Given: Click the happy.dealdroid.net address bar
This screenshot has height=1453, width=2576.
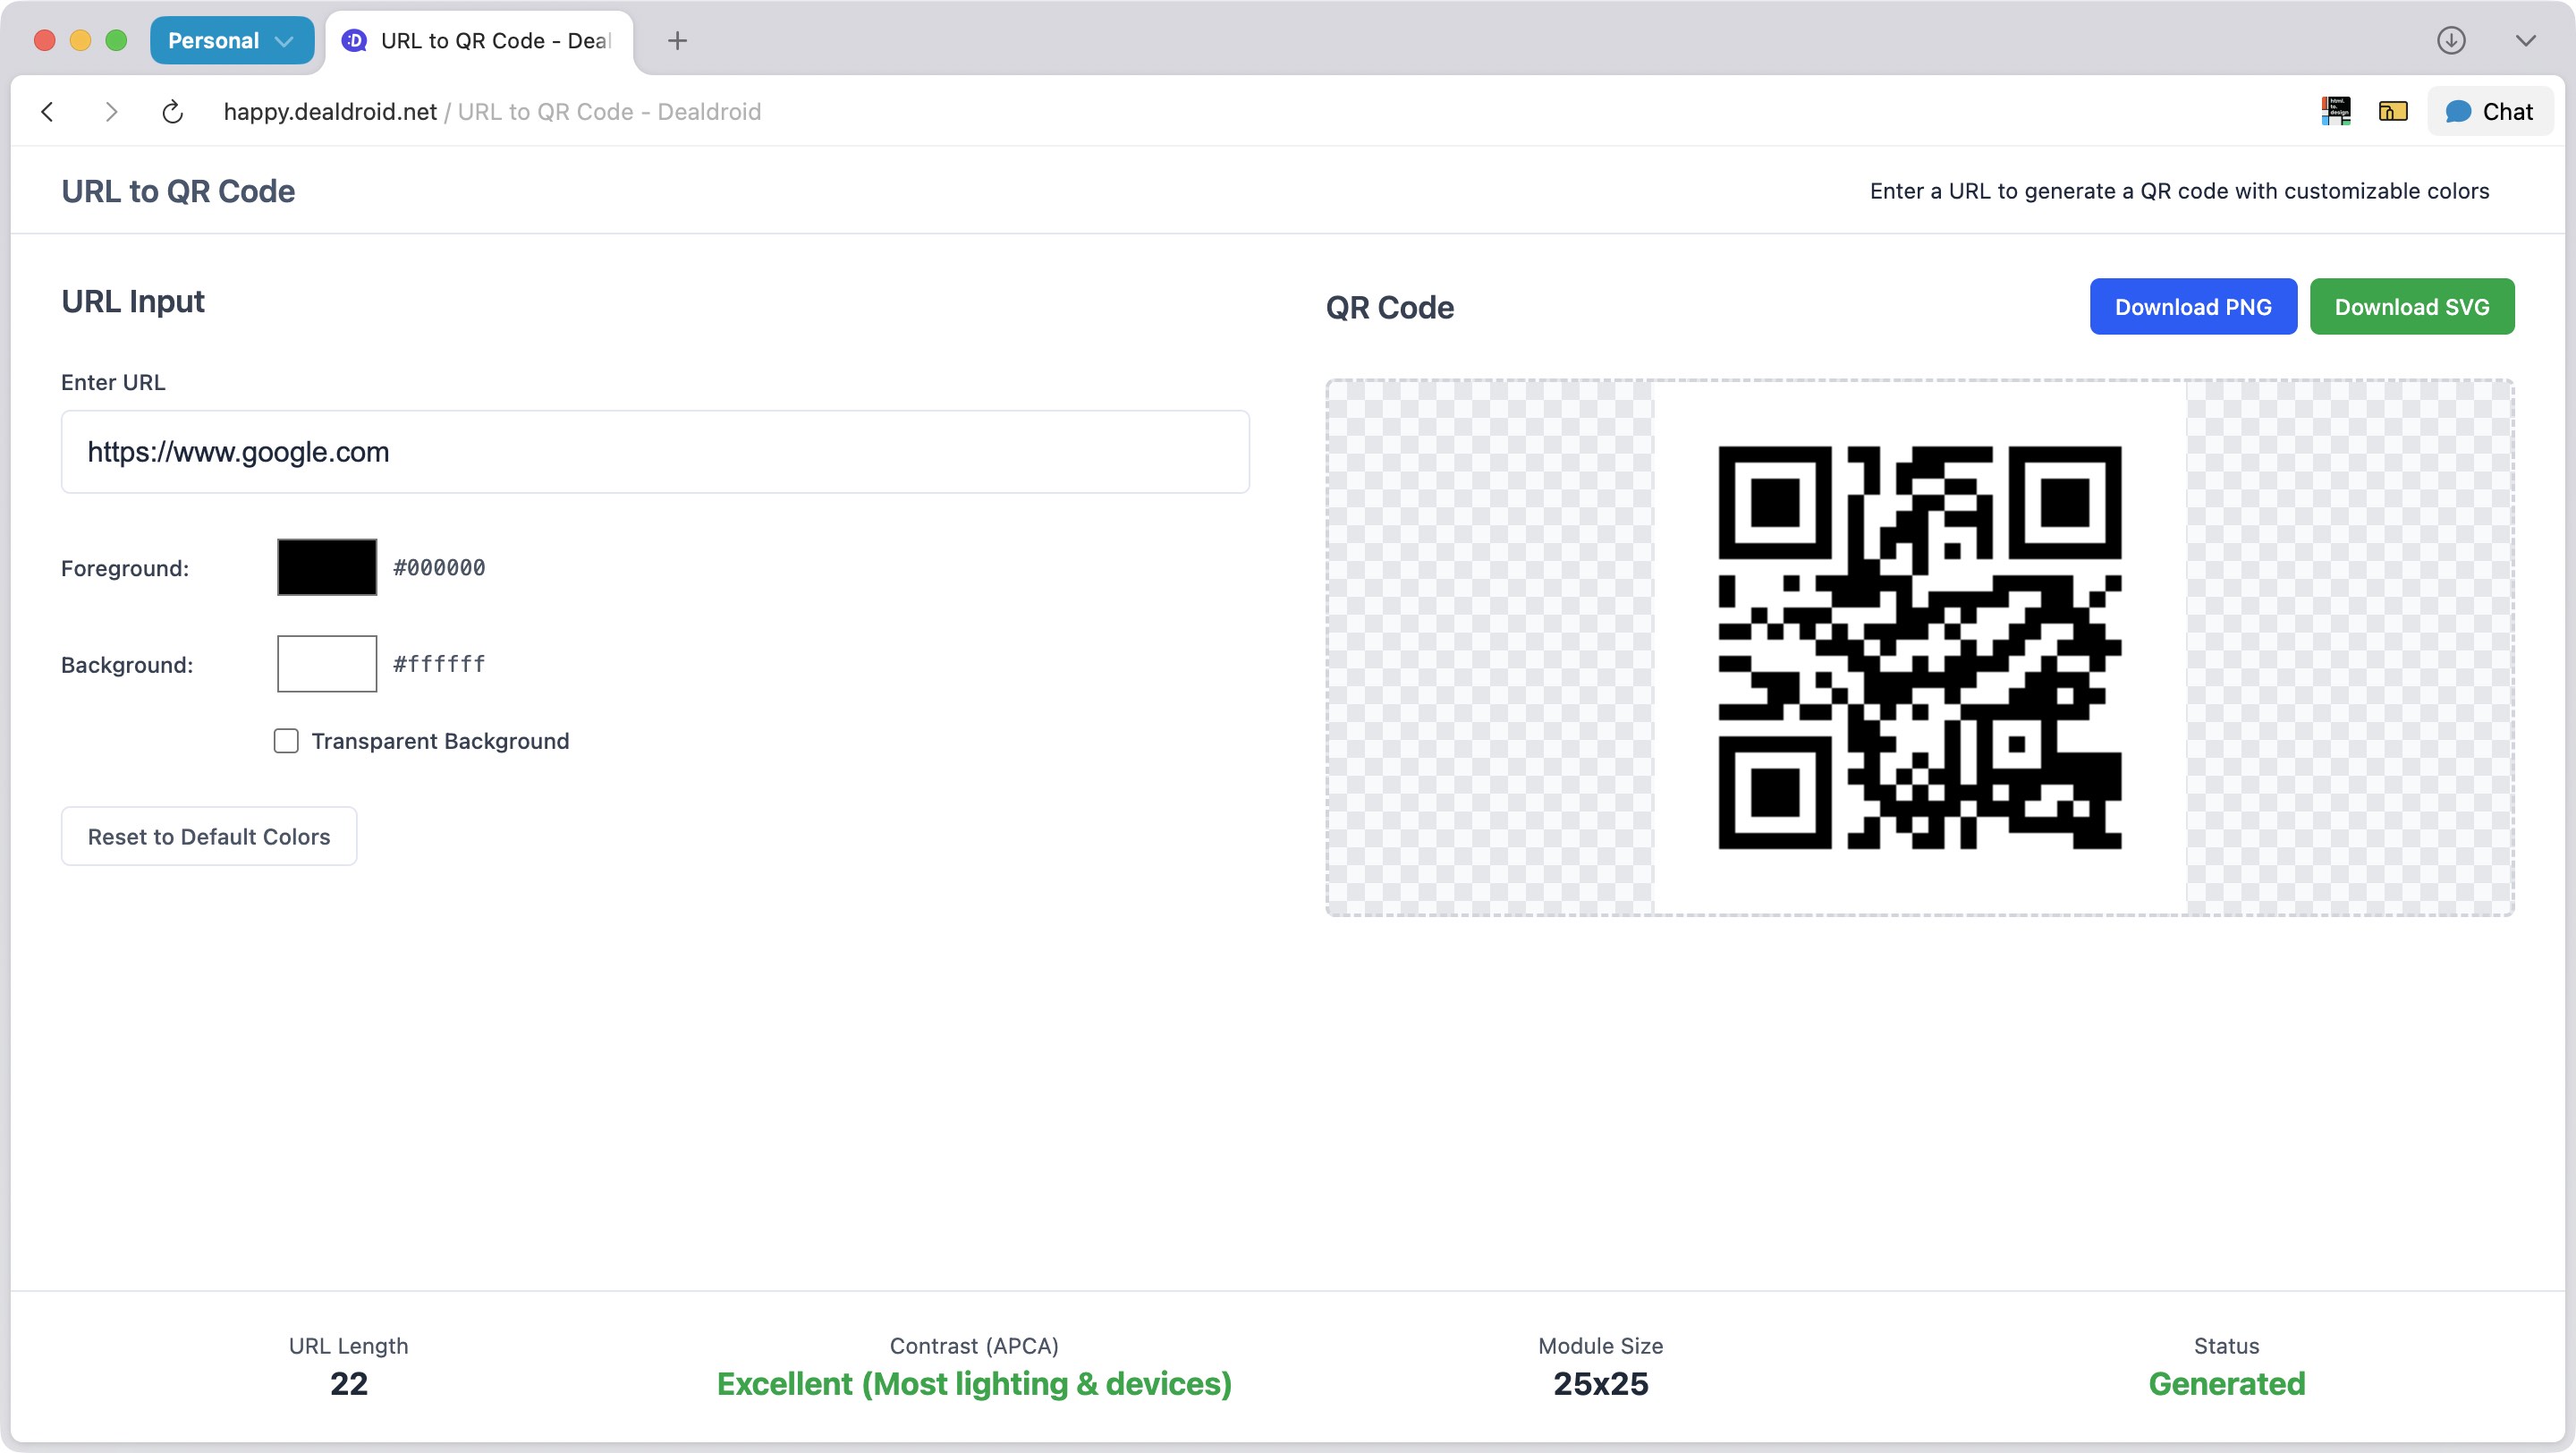Looking at the screenshot, I should (491, 112).
